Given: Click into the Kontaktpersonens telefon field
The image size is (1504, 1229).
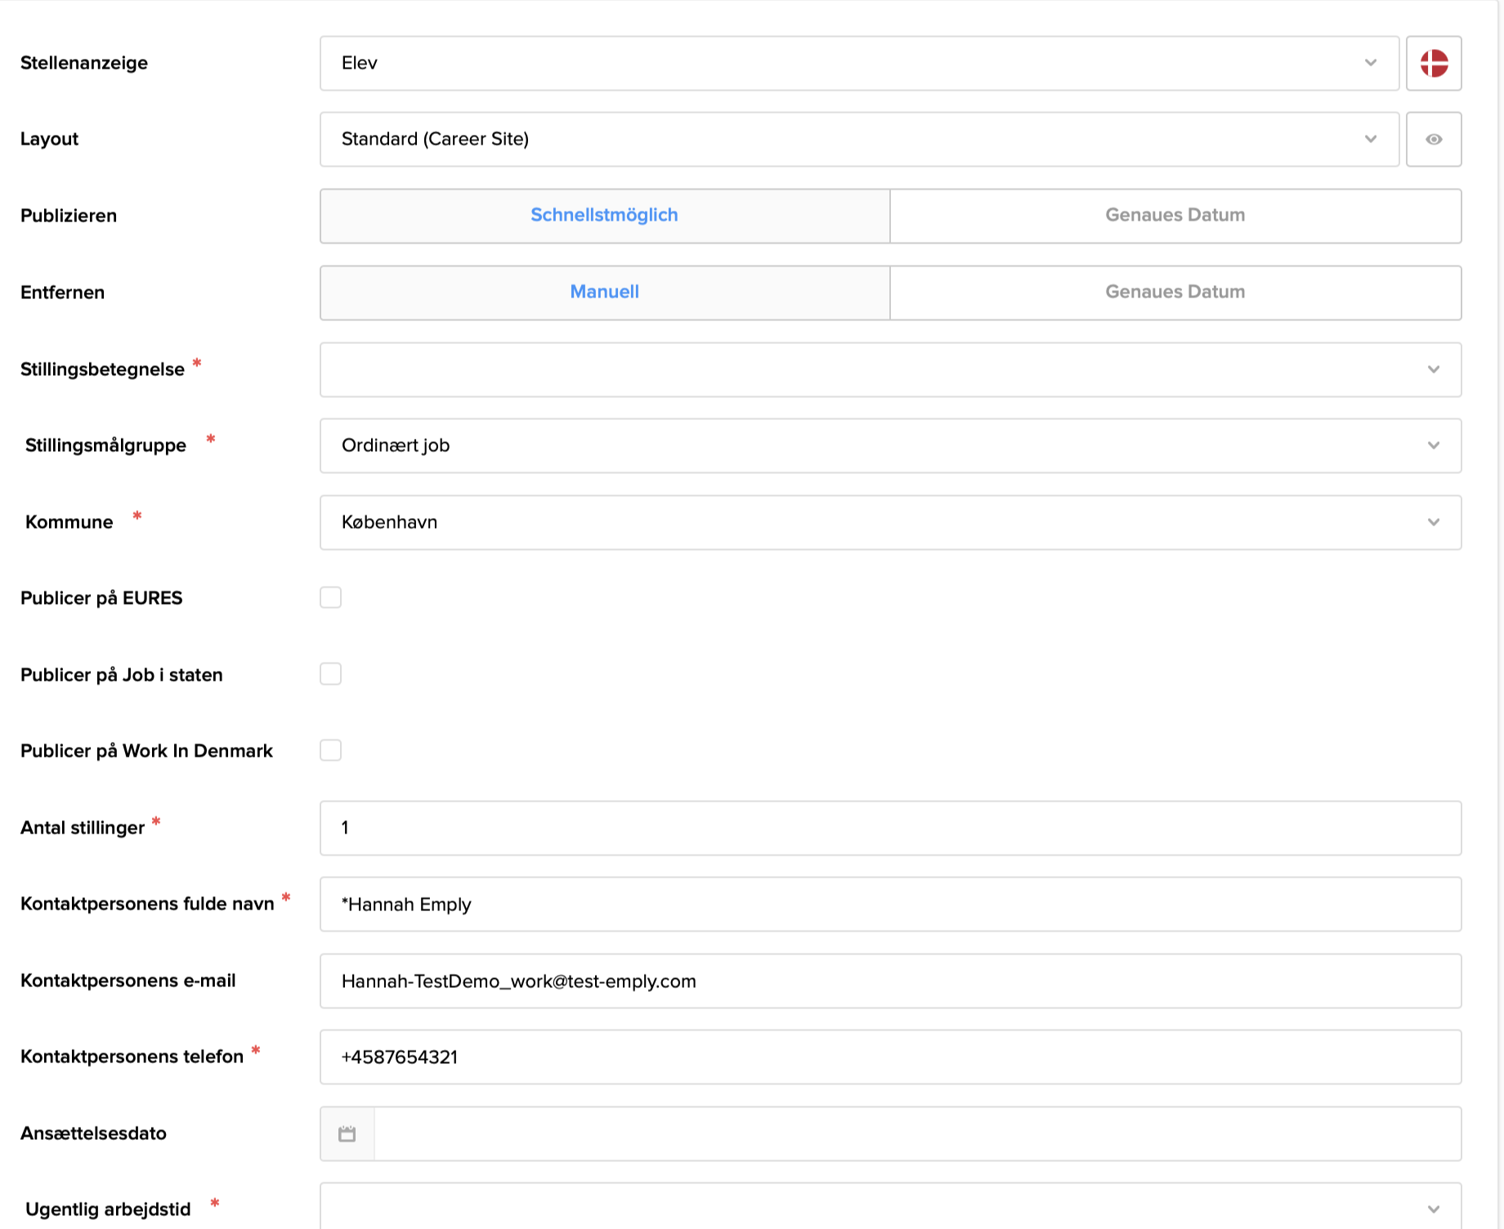Looking at the screenshot, I should (x=889, y=1057).
